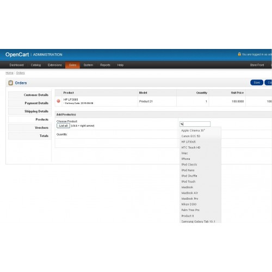Viewport: 272px width, 272px height.
Task: Select Canon EOS 5D from suggestions
Action: click(x=200, y=136)
